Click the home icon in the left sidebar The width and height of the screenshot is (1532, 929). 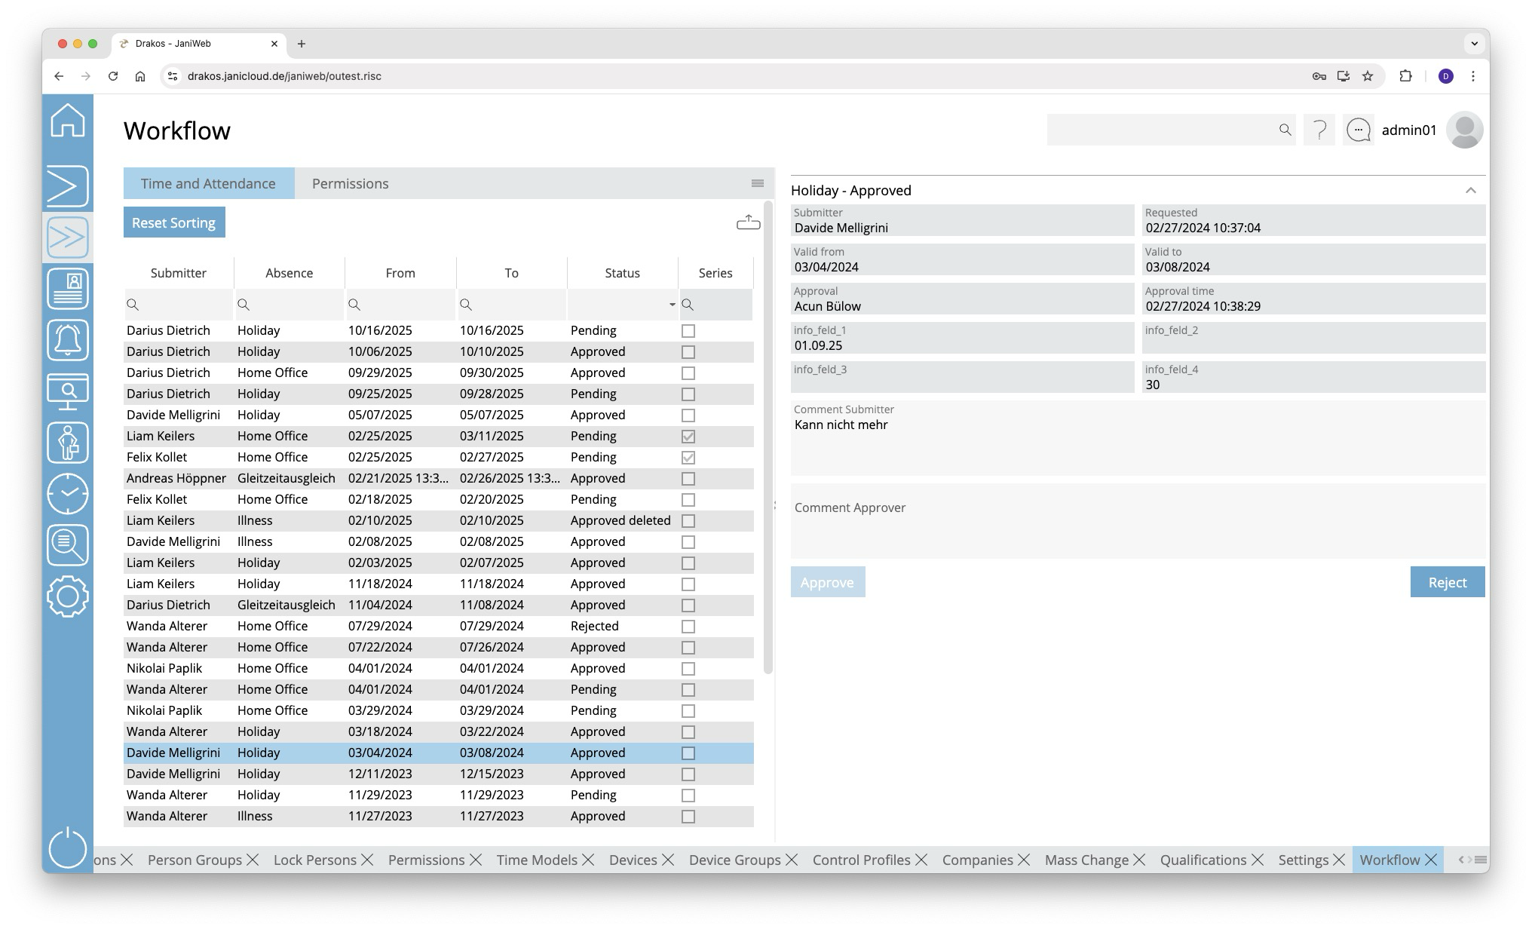point(68,121)
